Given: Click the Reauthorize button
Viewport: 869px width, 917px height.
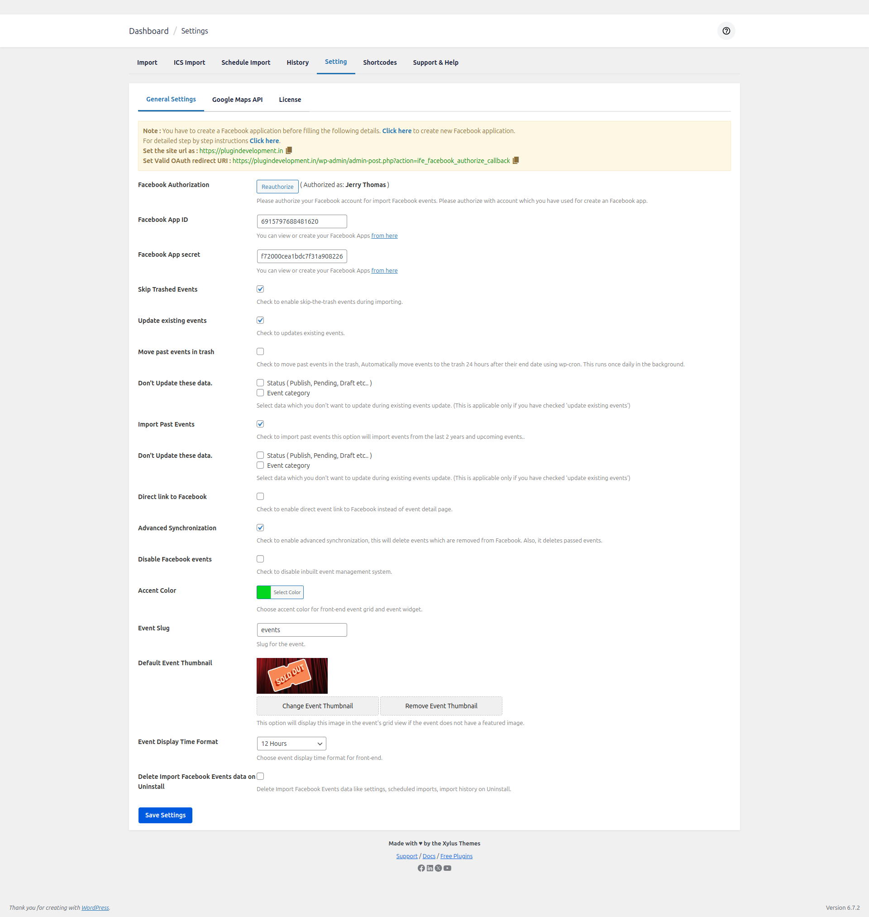Looking at the screenshot, I should (x=277, y=187).
